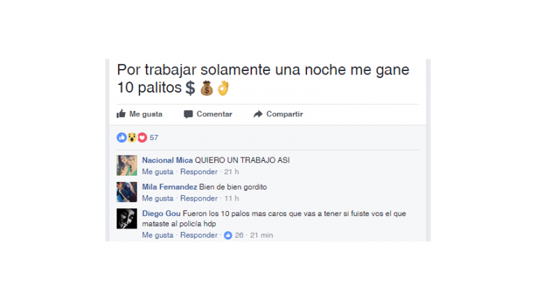Viewport: 536px width, 301px height.
Task: Open the wow face reaction icon
Action: click(132, 137)
